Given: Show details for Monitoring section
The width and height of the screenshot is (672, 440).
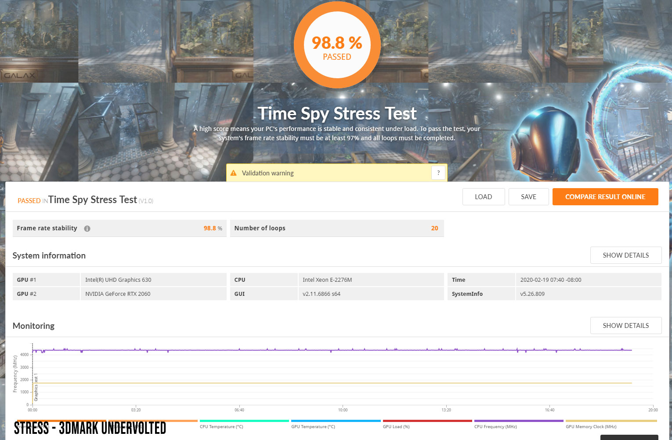Looking at the screenshot, I should (x=626, y=326).
